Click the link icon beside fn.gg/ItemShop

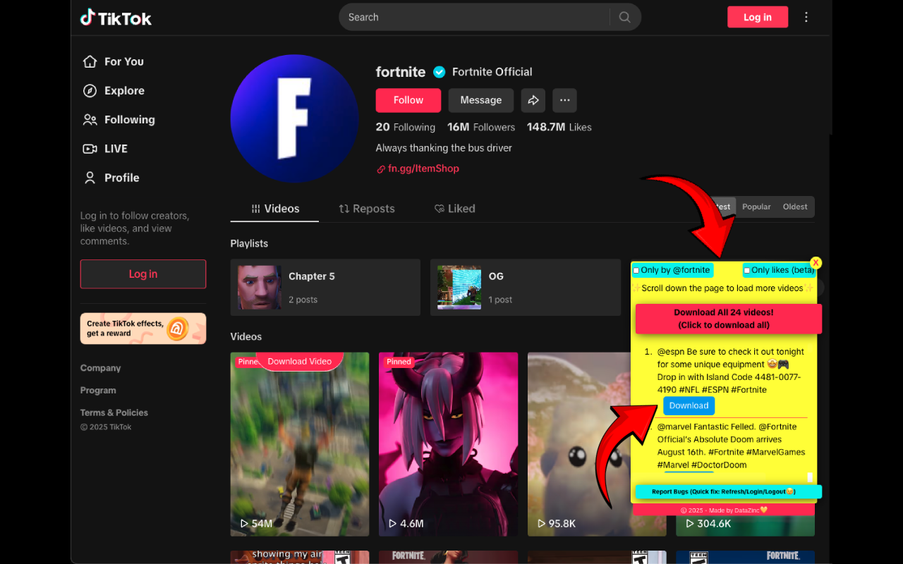tap(381, 169)
